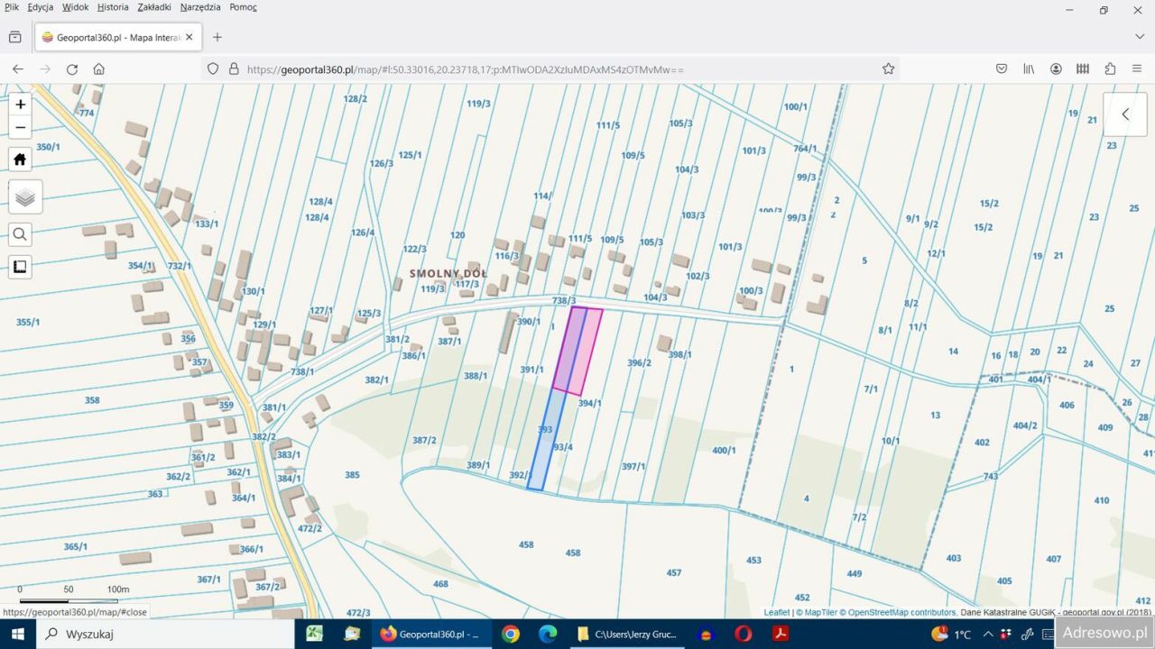The width and height of the screenshot is (1155, 649).
Task: Click the SMOLNY DÓŁ place label
Action: (448, 273)
